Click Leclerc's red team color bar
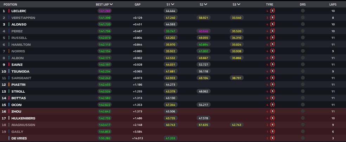The width and height of the screenshot is (346, 142). coord(9,11)
